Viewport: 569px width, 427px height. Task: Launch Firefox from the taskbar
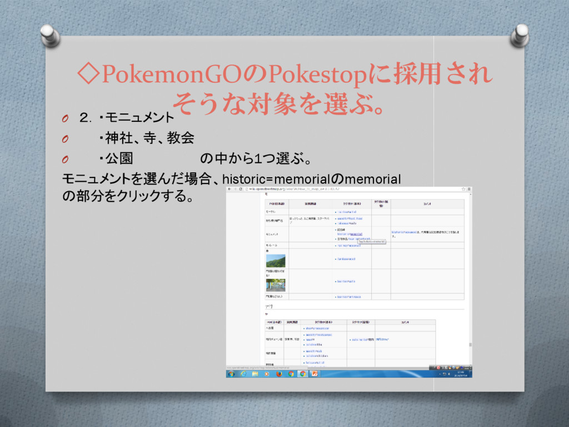pos(279,374)
